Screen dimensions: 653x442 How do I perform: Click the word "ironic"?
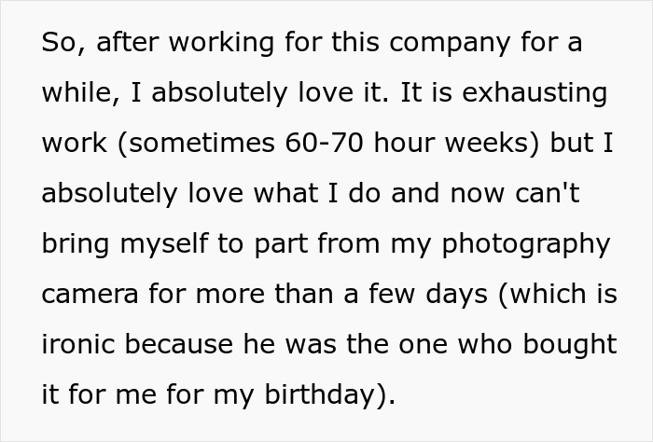point(78,344)
